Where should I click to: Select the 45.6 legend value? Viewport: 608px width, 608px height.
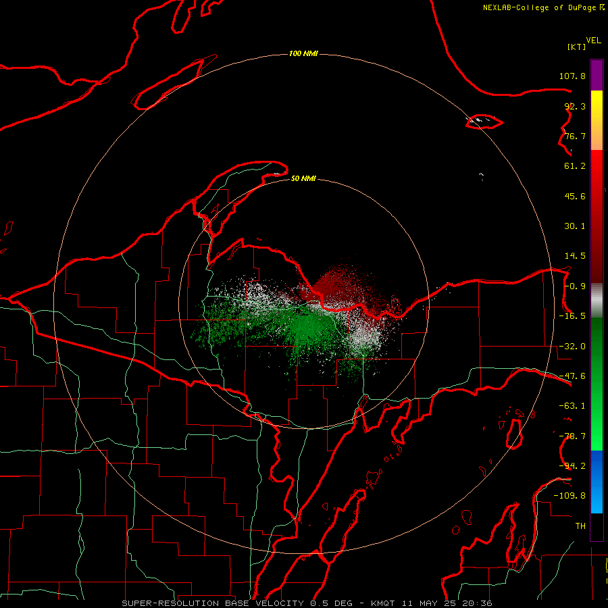tap(575, 196)
